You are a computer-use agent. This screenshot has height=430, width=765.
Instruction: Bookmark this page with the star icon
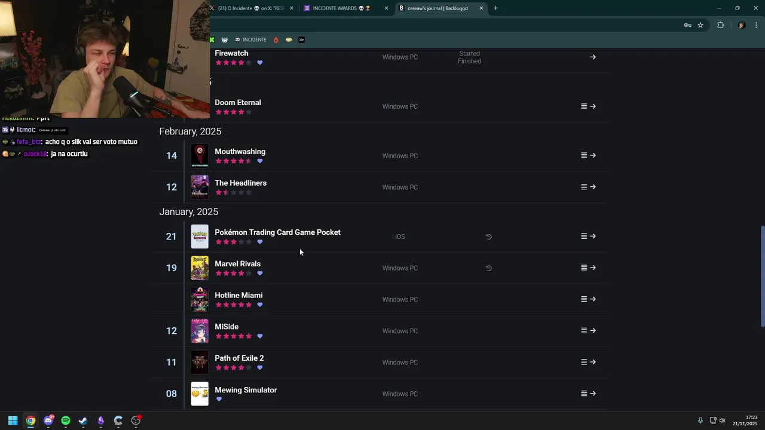tap(700, 25)
